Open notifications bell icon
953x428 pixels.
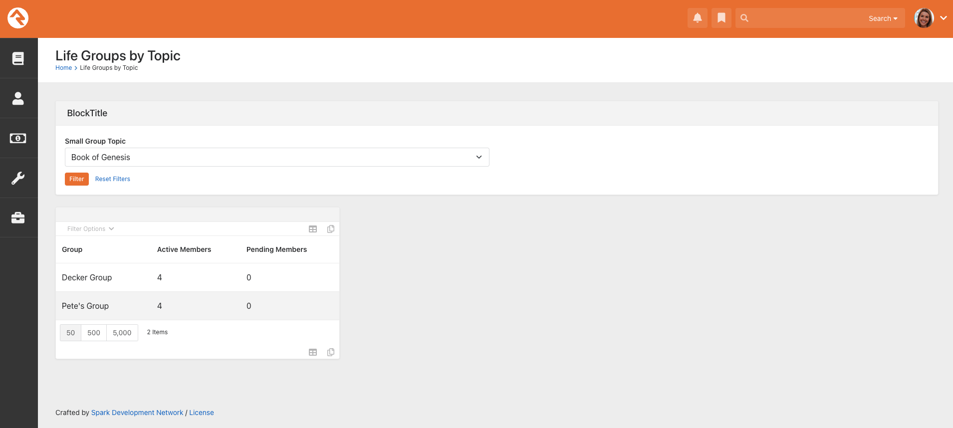(698, 18)
